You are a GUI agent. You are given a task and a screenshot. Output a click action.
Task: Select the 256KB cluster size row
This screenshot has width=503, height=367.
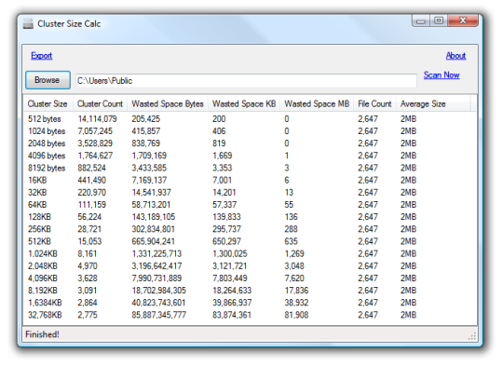pos(251,229)
